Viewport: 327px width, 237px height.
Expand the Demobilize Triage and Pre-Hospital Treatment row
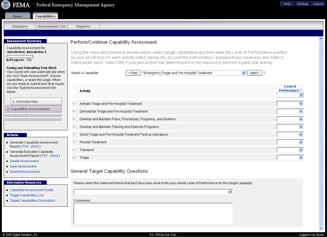pyautogui.click(x=74, y=111)
